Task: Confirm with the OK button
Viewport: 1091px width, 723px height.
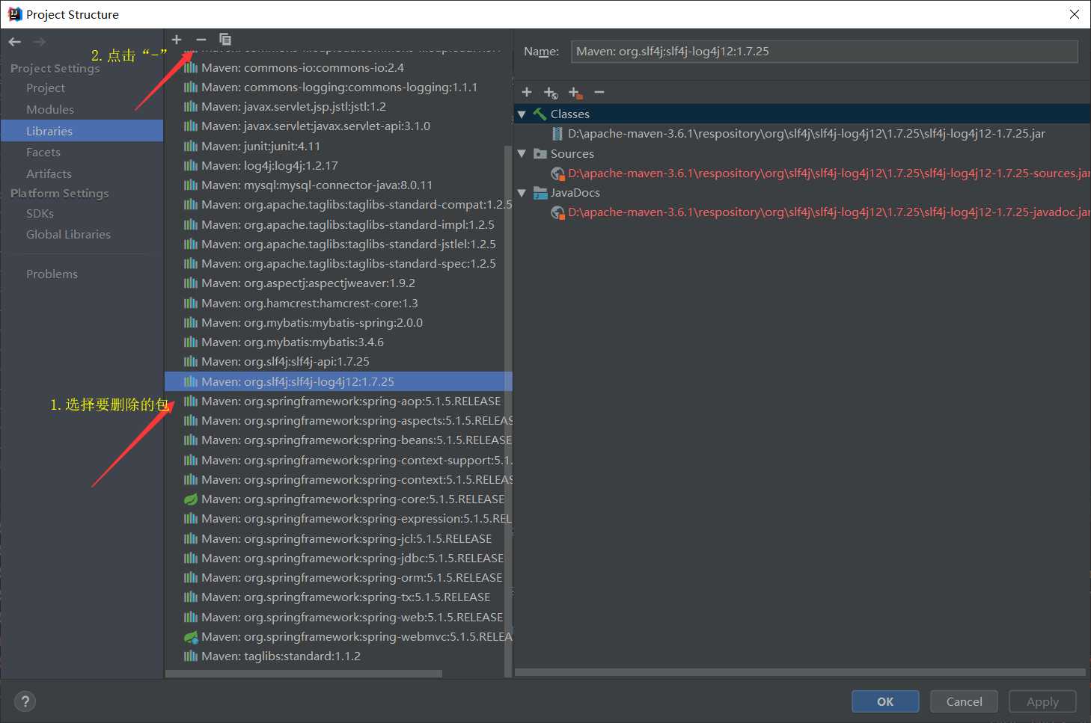Action: [x=885, y=701]
